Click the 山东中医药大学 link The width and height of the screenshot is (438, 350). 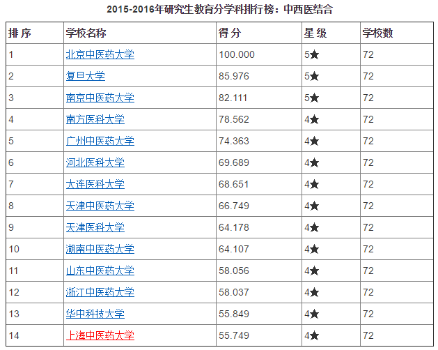click(100, 271)
